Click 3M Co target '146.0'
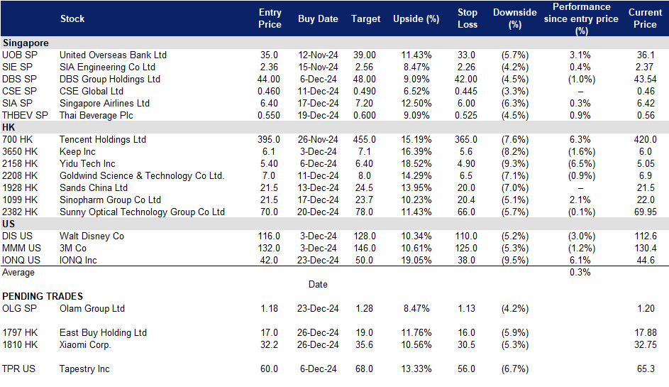 tap(365, 248)
